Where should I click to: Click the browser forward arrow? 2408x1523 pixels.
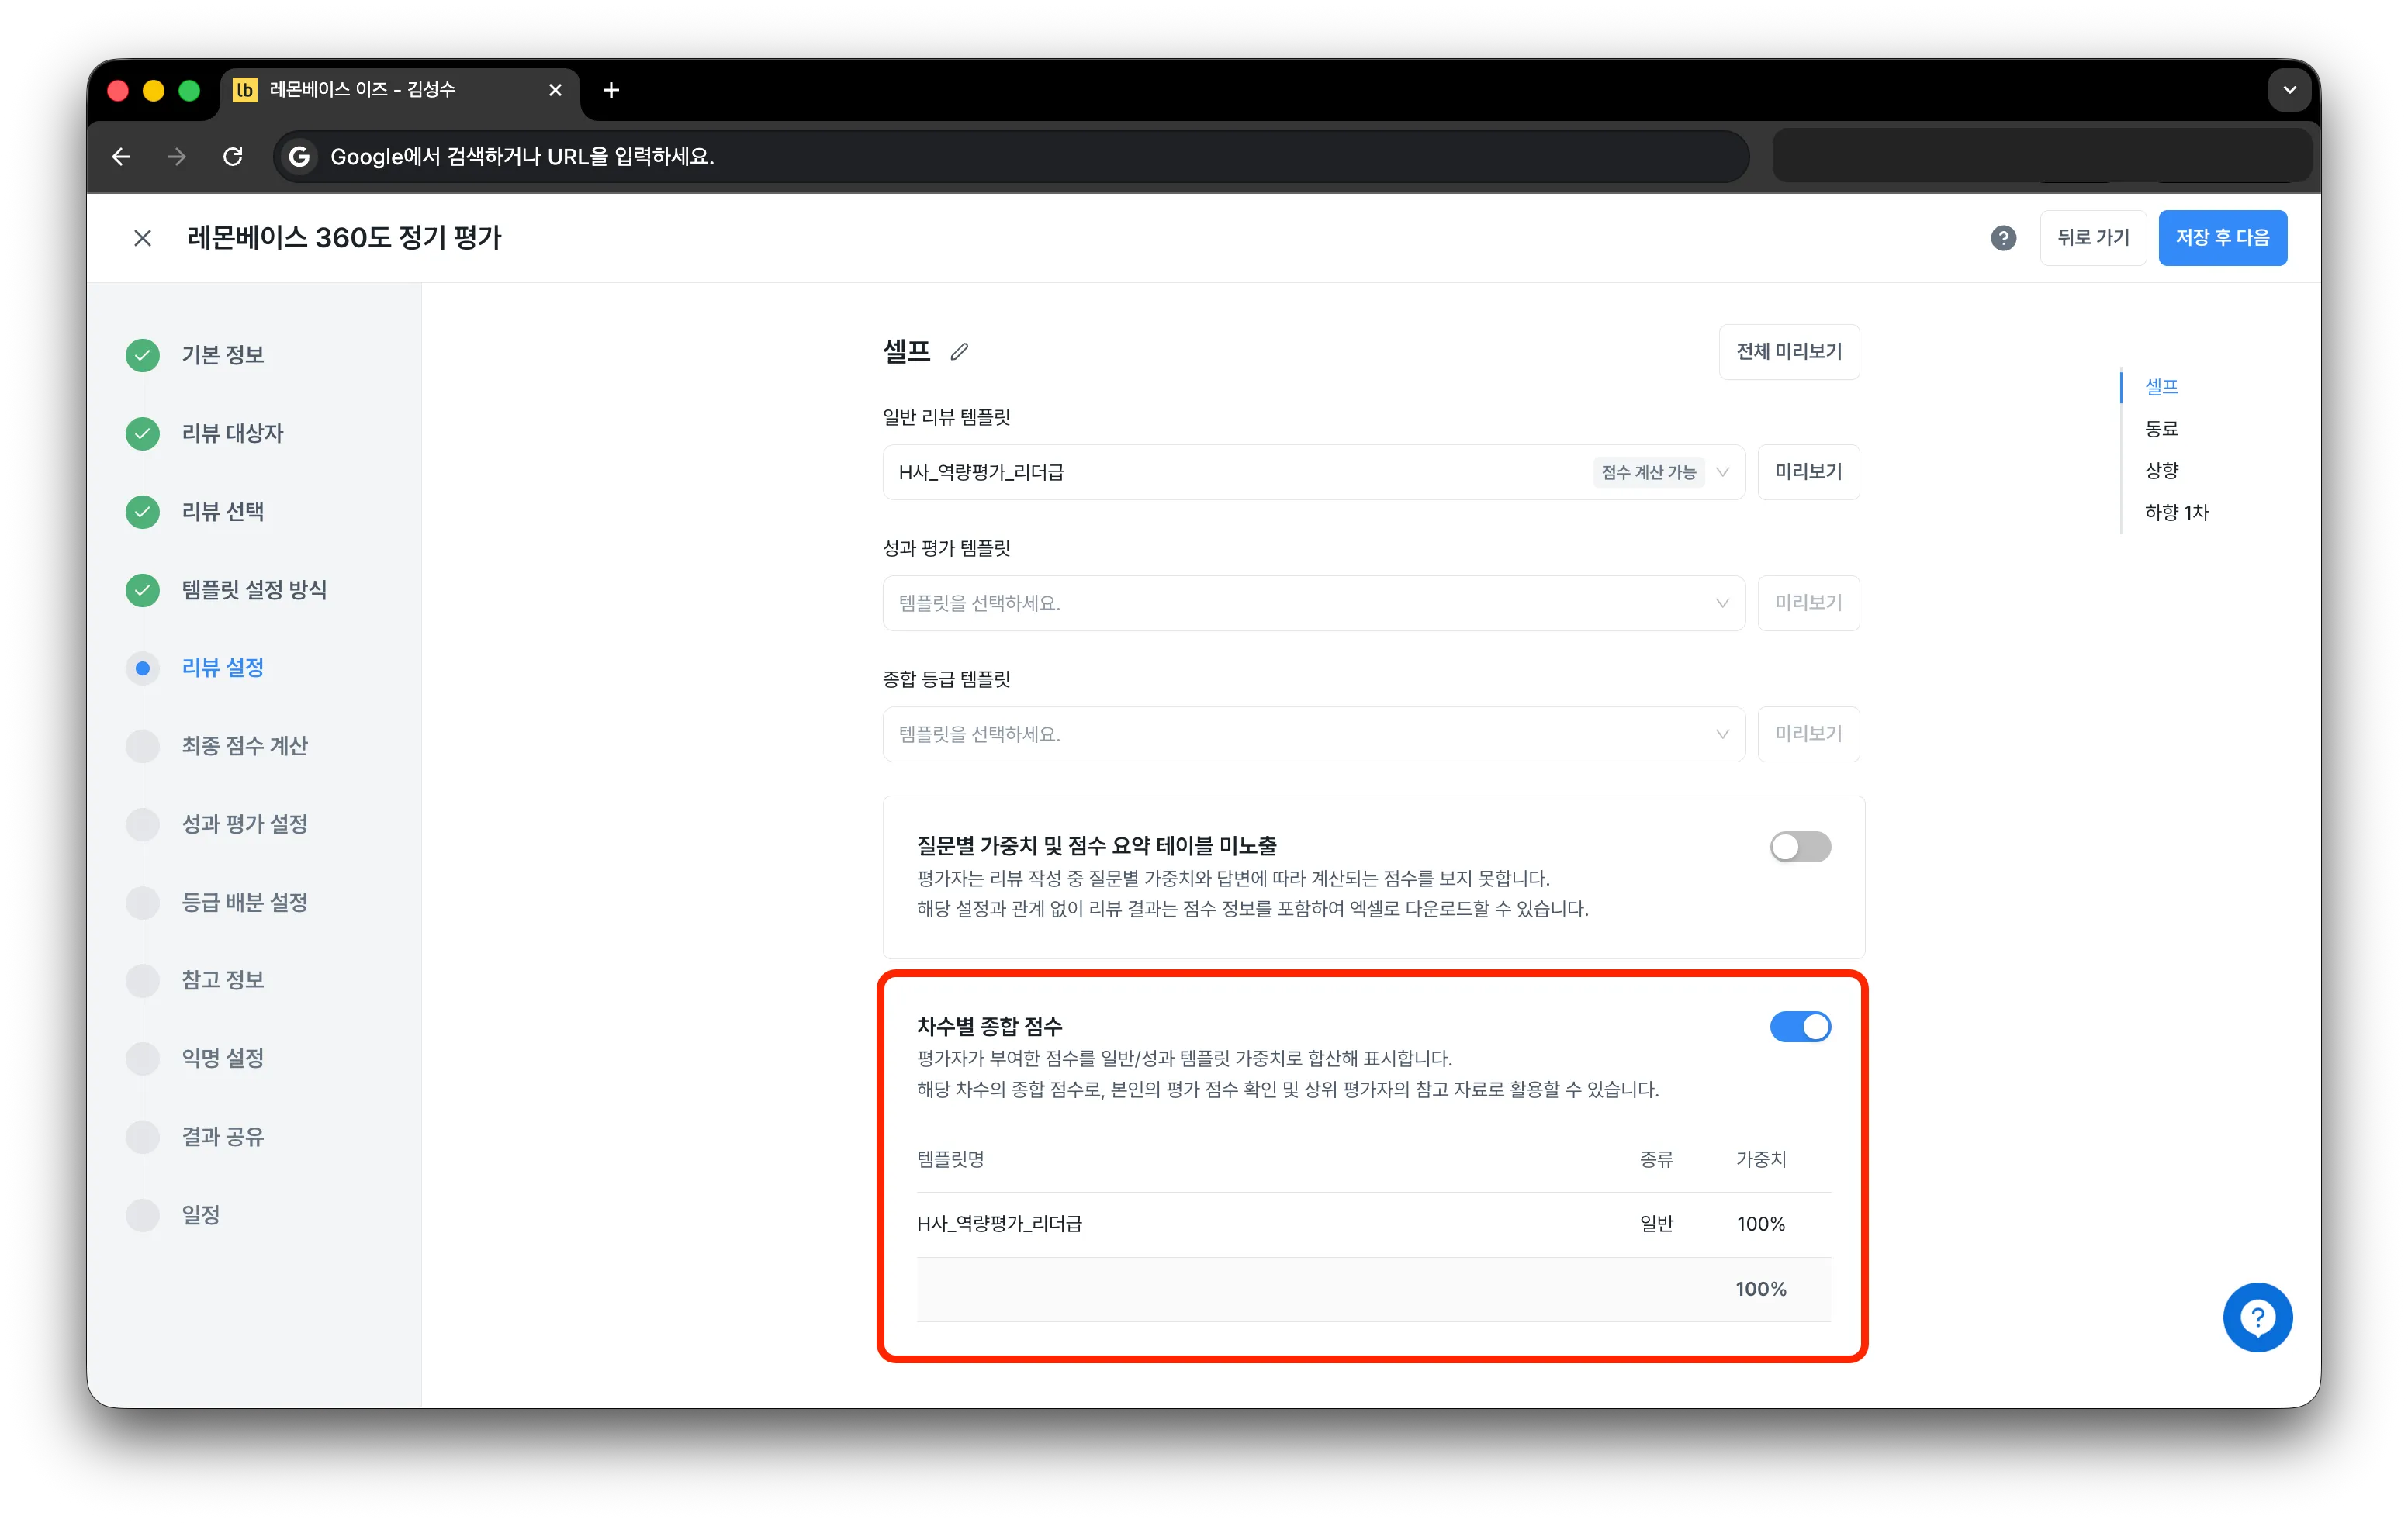tap(177, 157)
